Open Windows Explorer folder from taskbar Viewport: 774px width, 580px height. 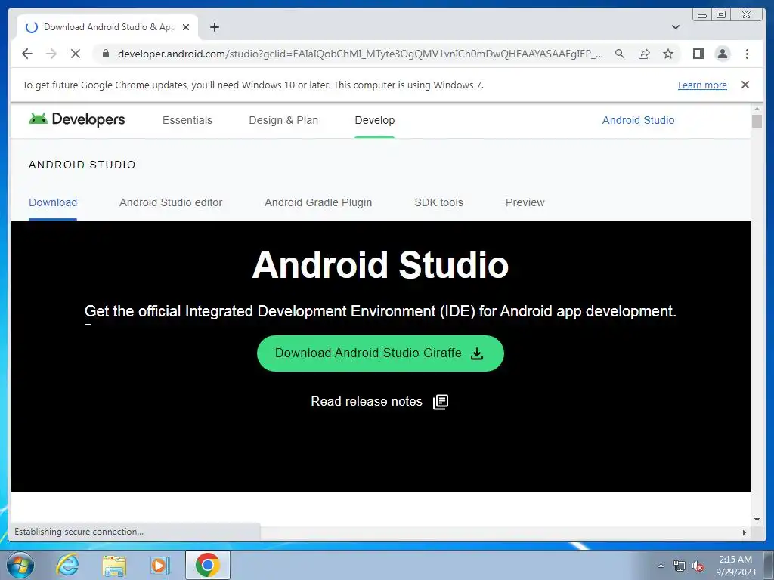[x=114, y=566]
